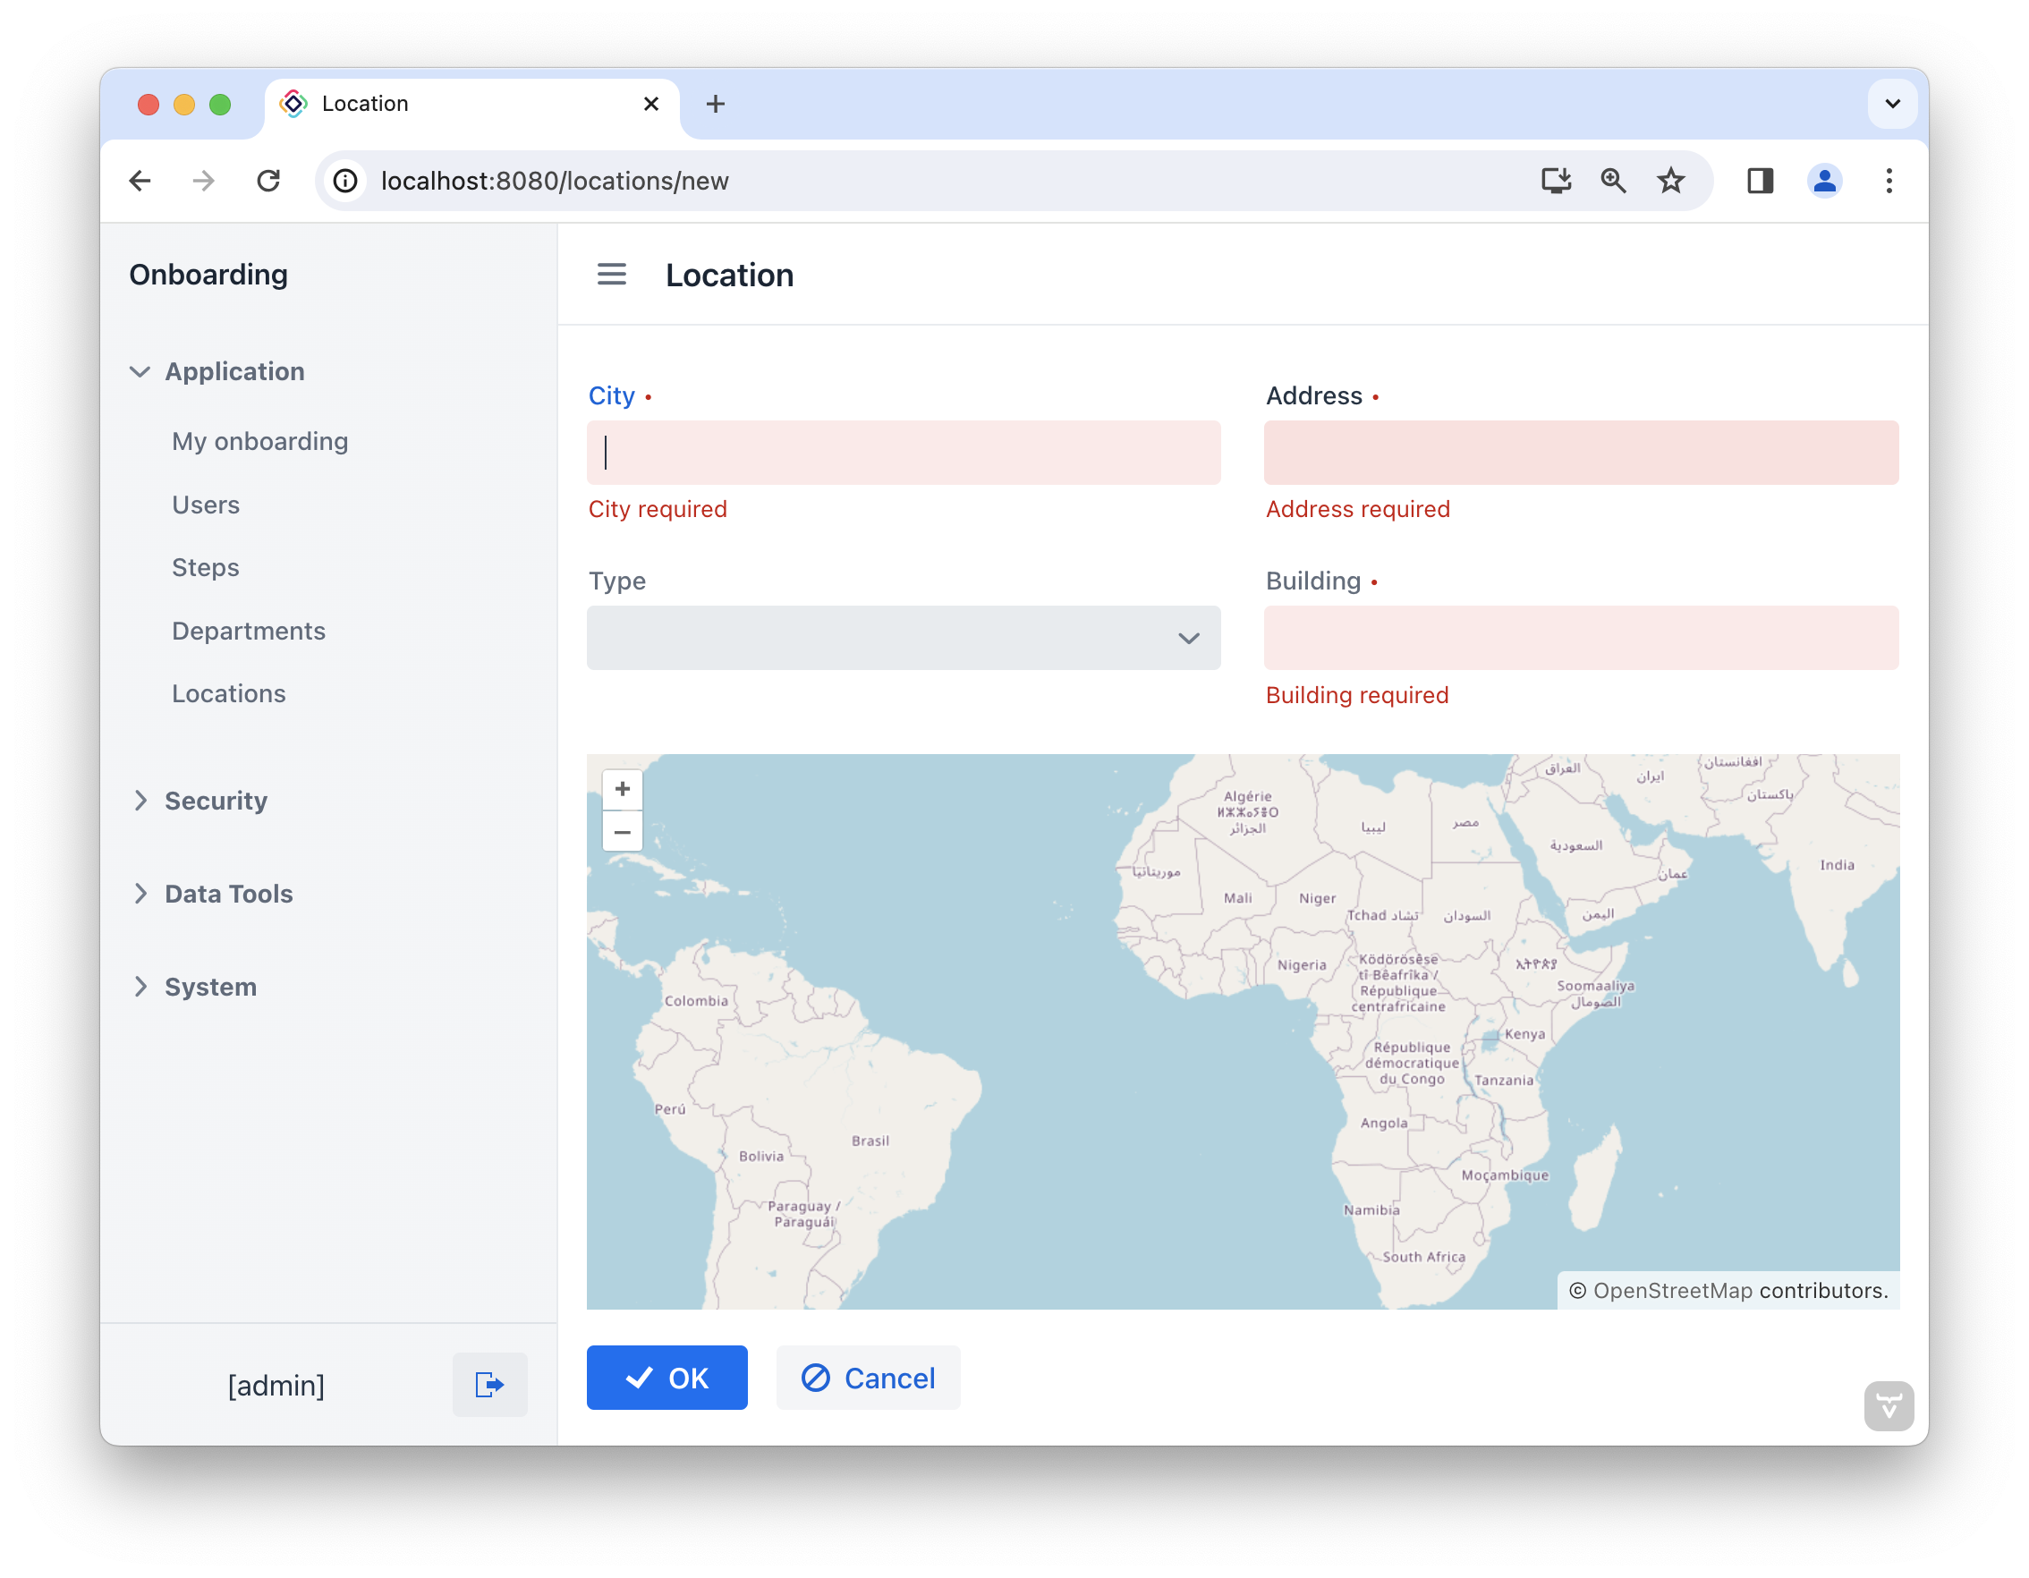This screenshot has height=1578, width=2029.
Task: Bookmark this page with star icon
Action: [1670, 181]
